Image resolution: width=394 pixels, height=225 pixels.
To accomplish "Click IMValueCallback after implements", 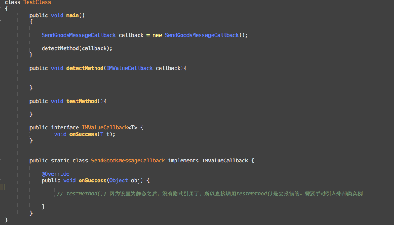I will point(225,161).
